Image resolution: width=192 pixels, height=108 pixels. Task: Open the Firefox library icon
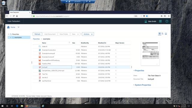(162, 16)
